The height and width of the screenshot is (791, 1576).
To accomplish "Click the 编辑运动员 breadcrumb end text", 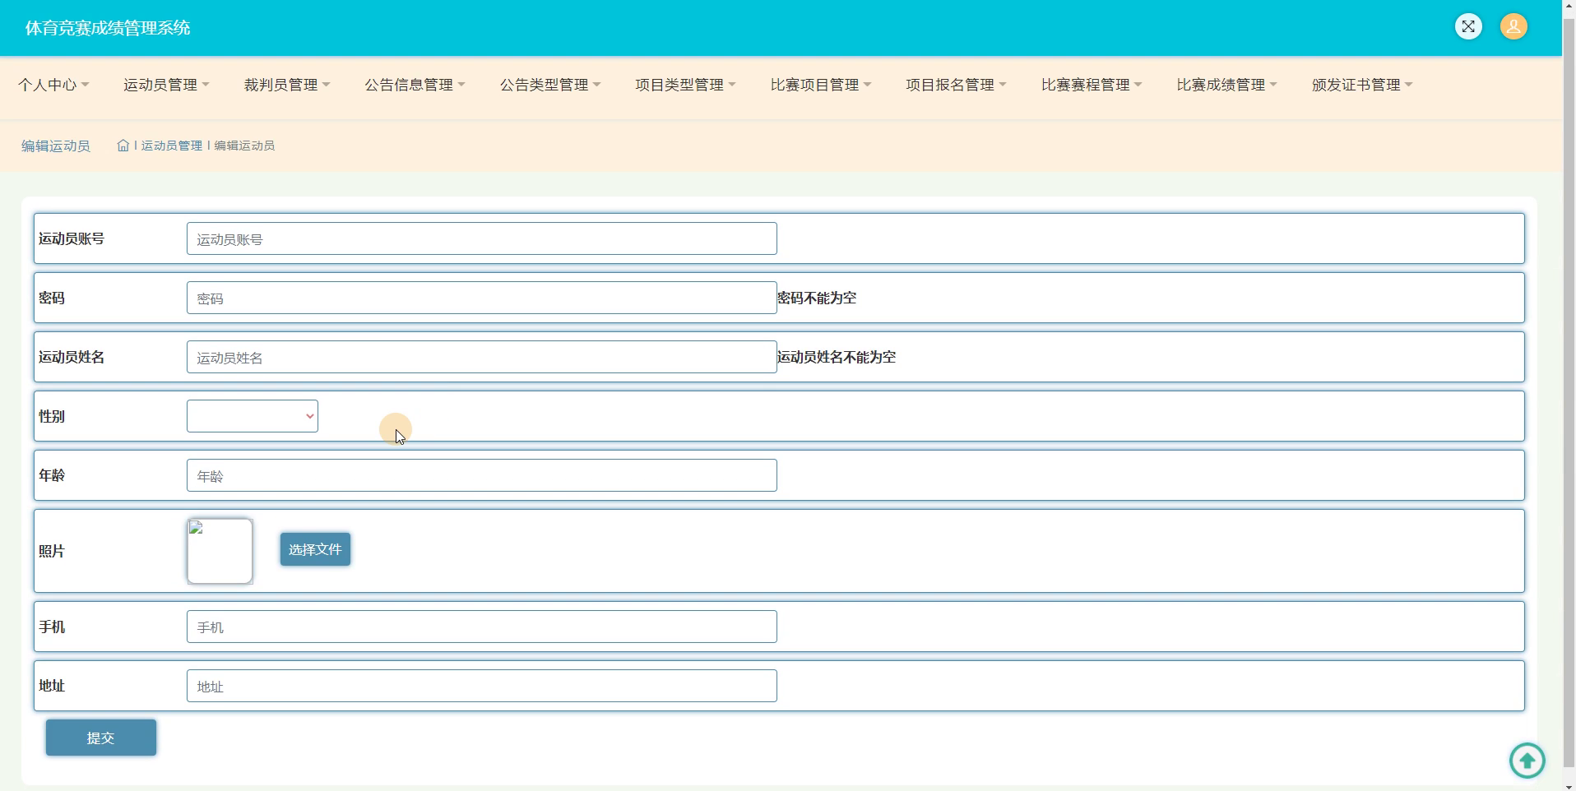I will tap(244, 146).
